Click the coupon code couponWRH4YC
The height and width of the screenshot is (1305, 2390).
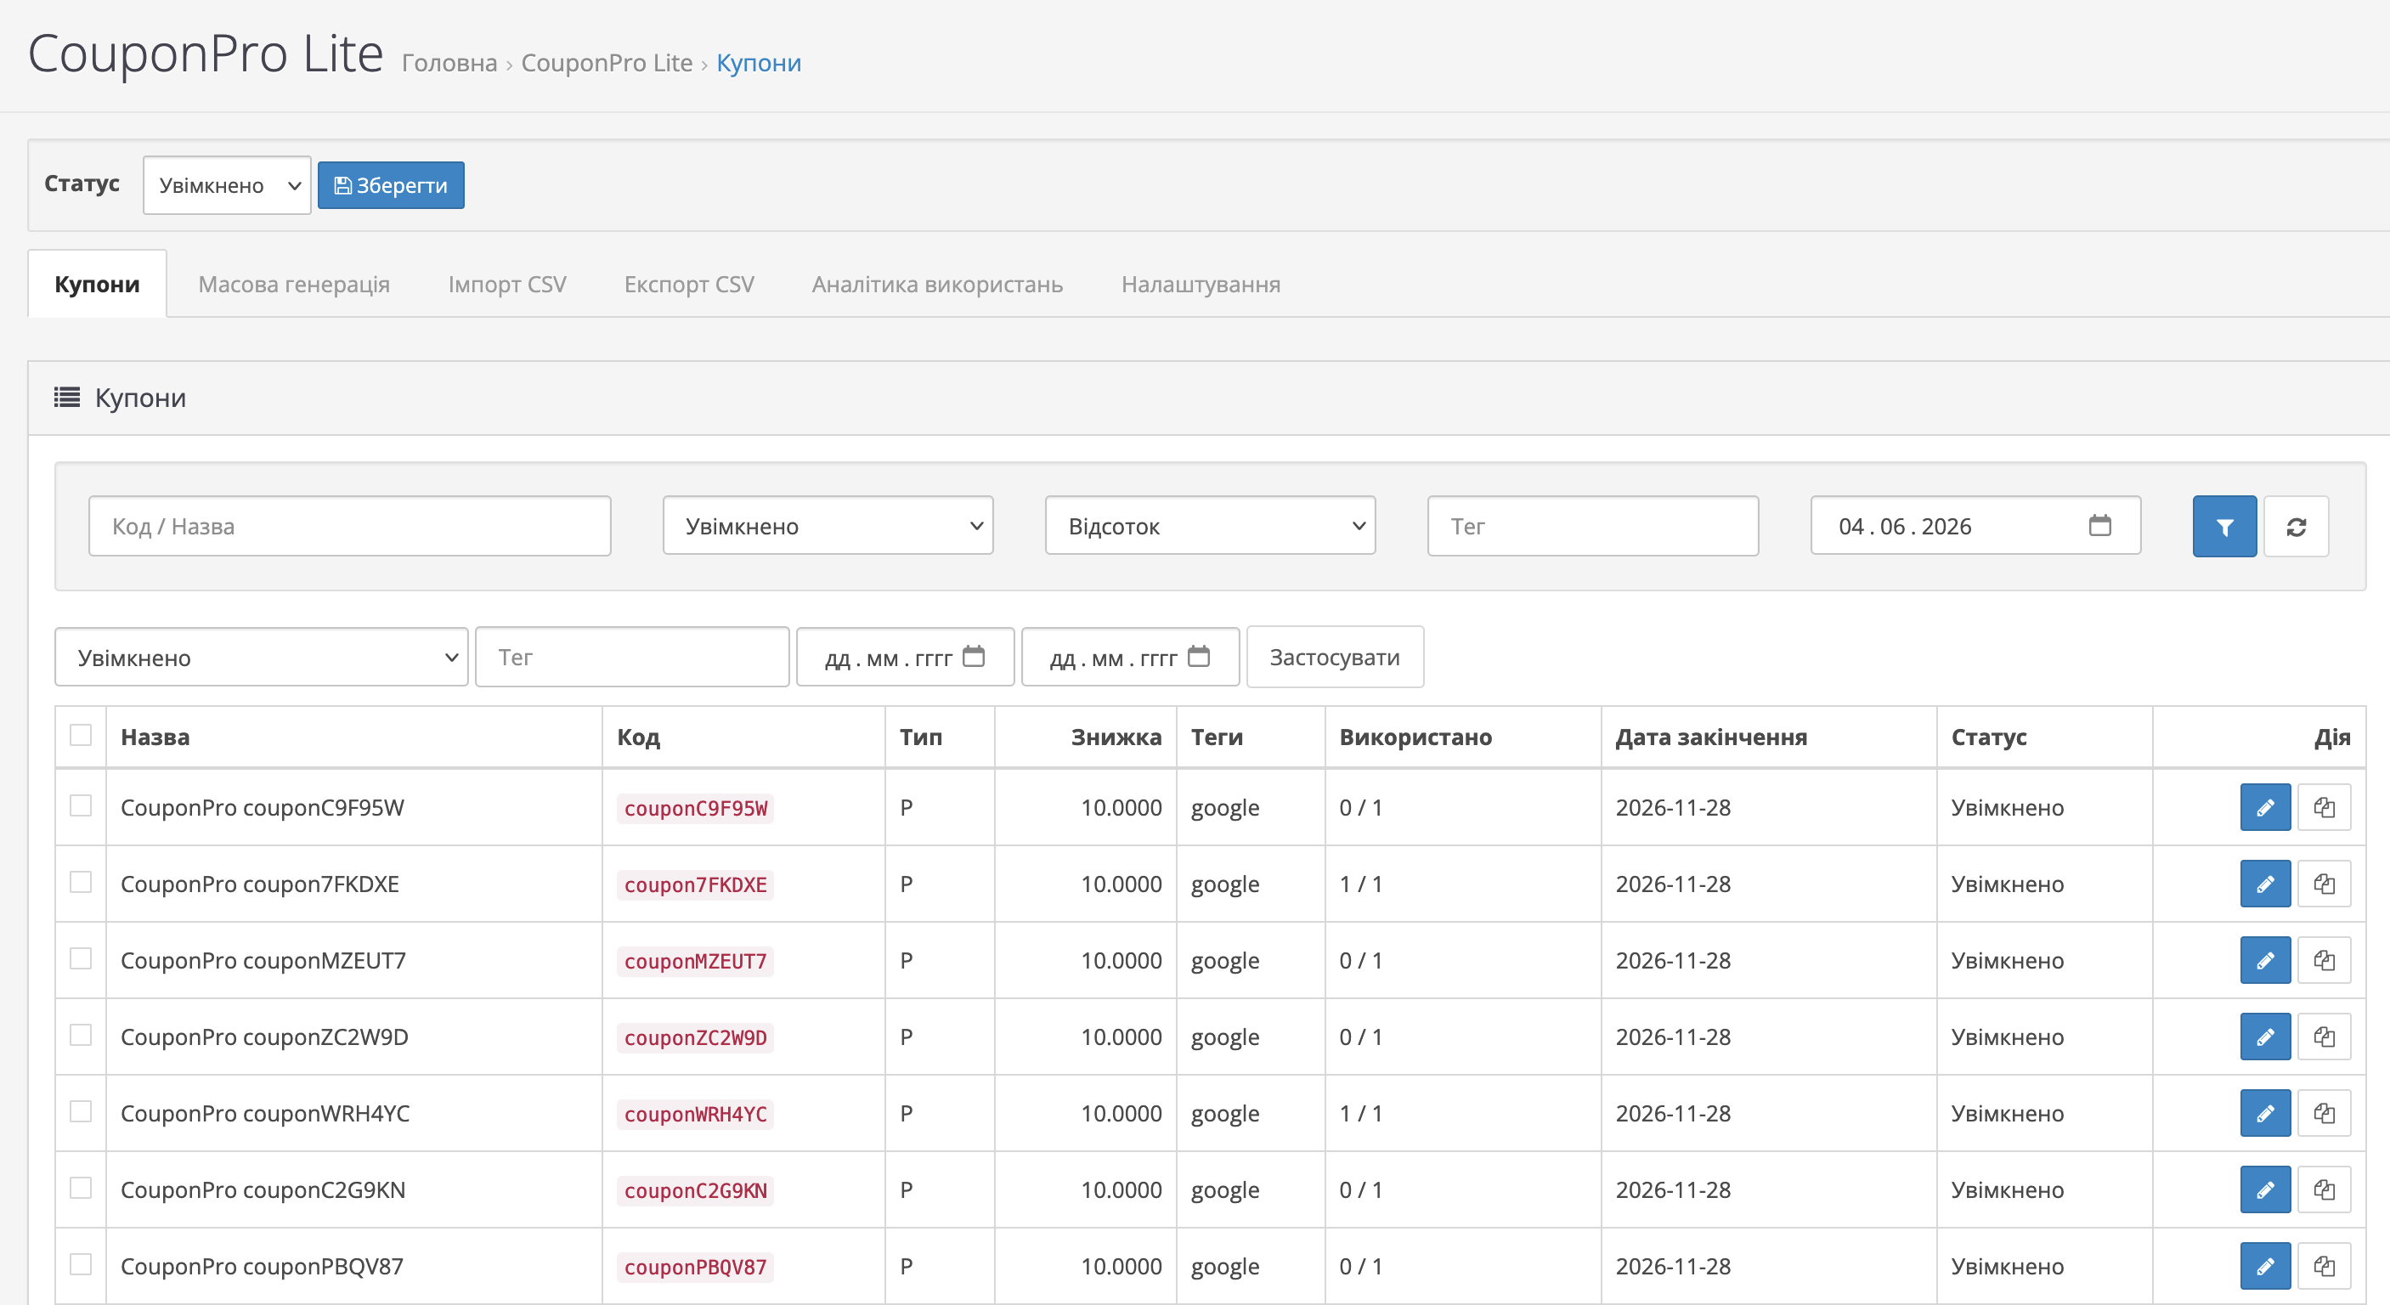696,1114
